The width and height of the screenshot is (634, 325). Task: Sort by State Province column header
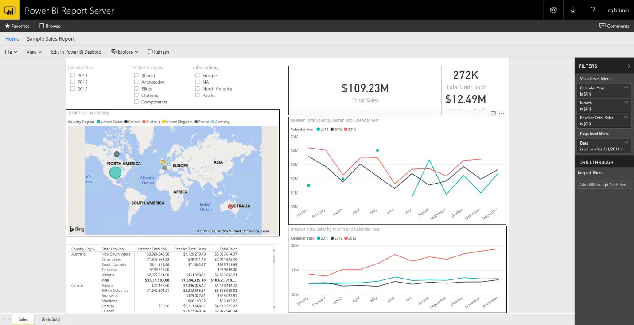pyautogui.click(x=113, y=249)
